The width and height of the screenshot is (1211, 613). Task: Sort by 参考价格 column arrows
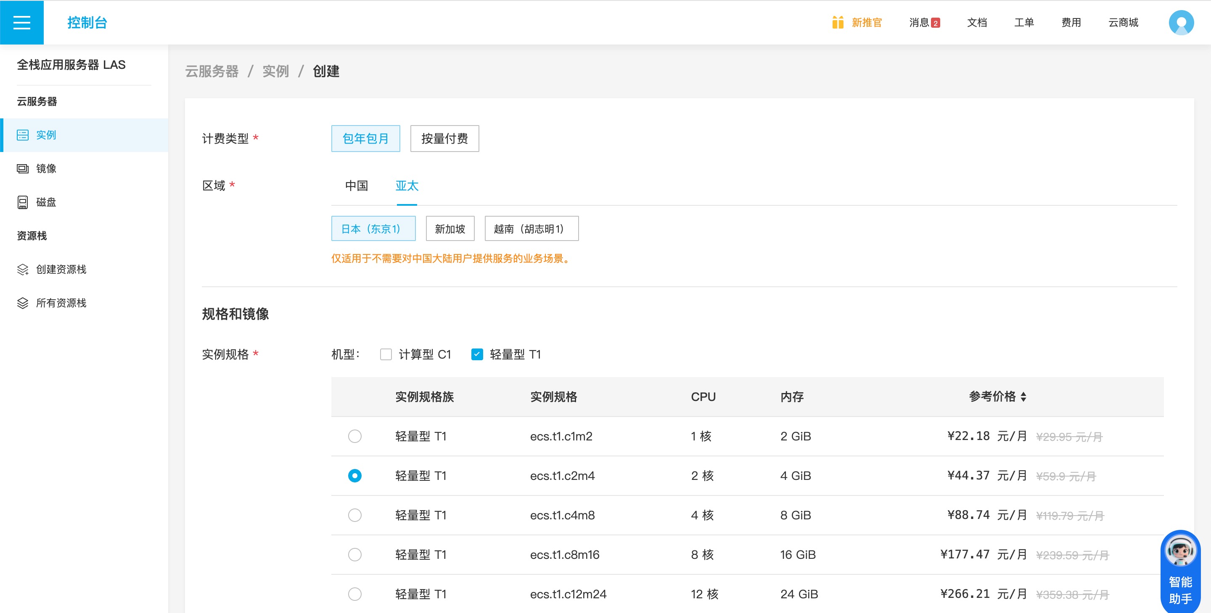pyautogui.click(x=1023, y=397)
